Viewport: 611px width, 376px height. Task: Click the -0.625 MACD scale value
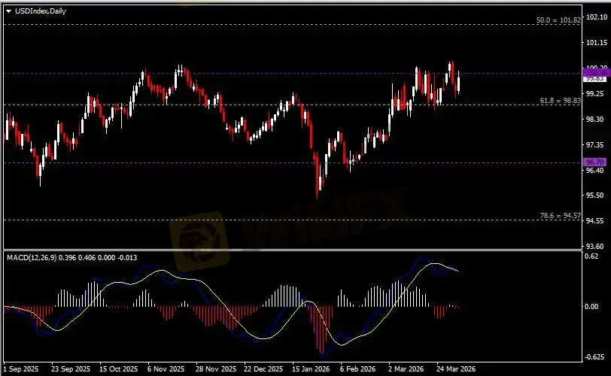593,357
